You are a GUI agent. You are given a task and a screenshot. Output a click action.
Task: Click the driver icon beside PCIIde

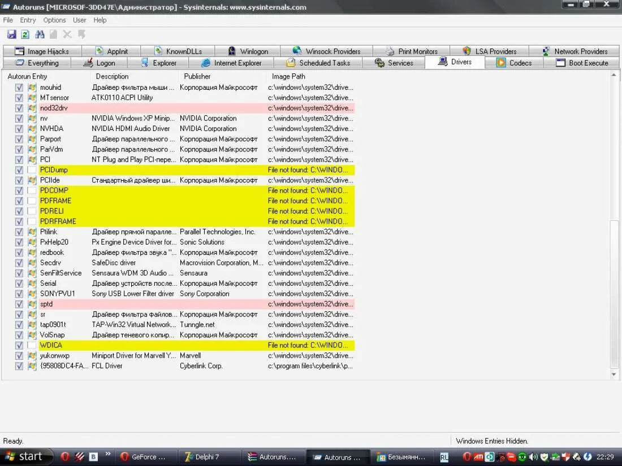coord(32,180)
